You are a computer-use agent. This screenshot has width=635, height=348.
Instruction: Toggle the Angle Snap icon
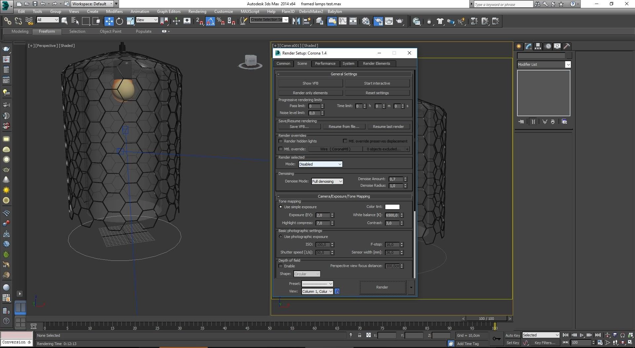point(210,21)
